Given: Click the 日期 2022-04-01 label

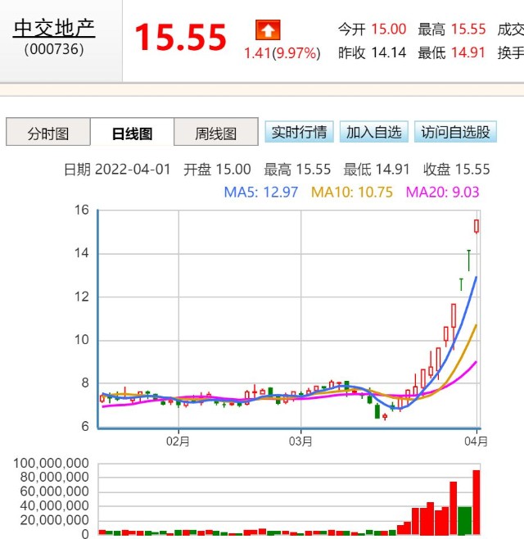Looking at the screenshot, I should pyautogui.click(x=117, y=170).
